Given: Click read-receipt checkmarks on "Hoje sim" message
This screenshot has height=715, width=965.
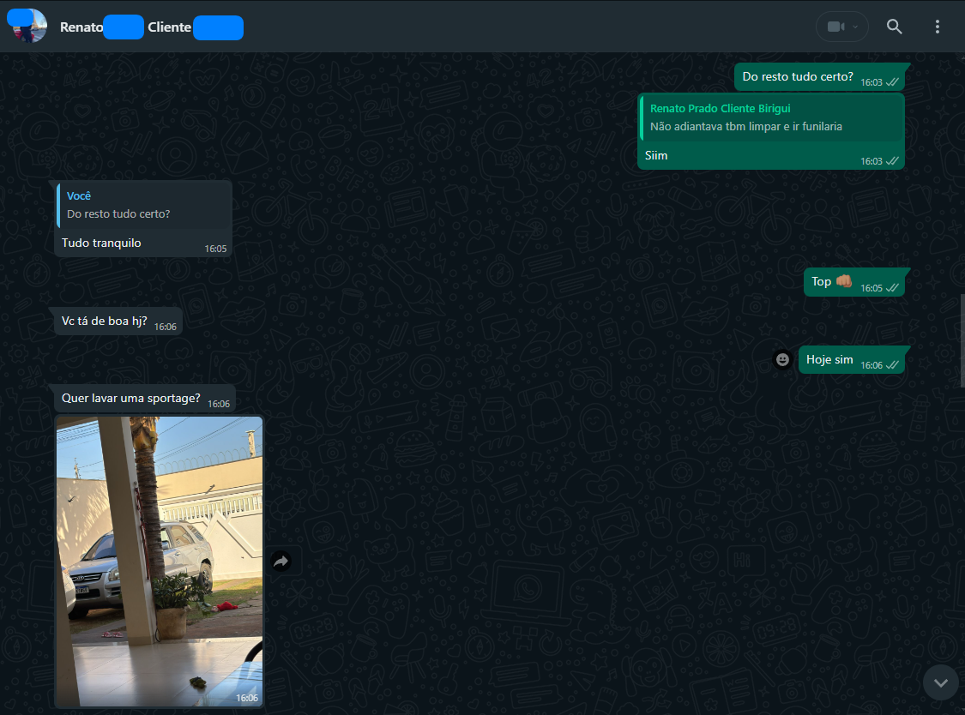Looking at the screenshot, I should point(892,365).
